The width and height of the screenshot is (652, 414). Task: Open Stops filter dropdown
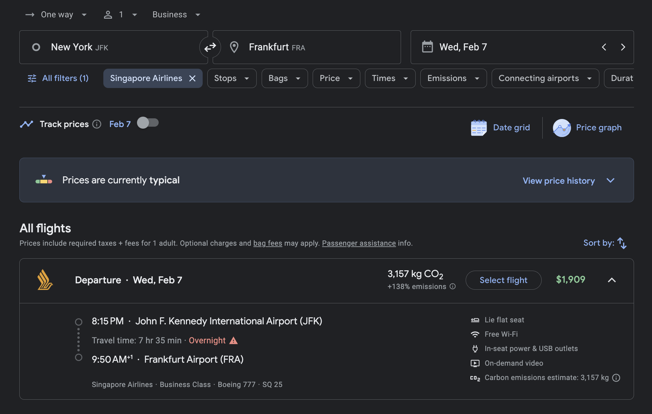tap(232, 78)
